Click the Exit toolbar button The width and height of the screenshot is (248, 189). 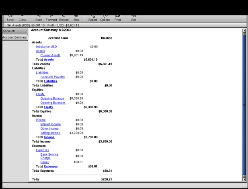(x=134, y=18)
